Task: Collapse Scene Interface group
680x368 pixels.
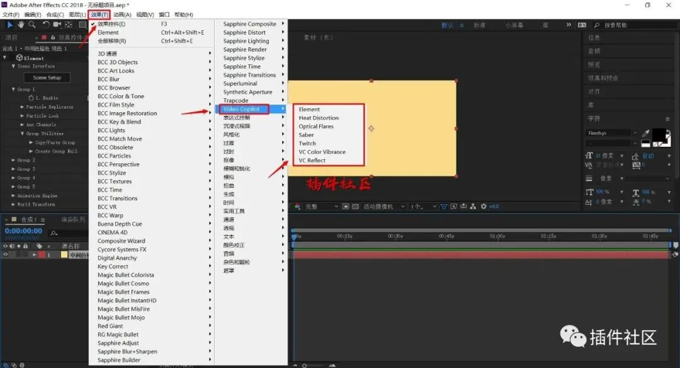Action: [x=13, y=66]
